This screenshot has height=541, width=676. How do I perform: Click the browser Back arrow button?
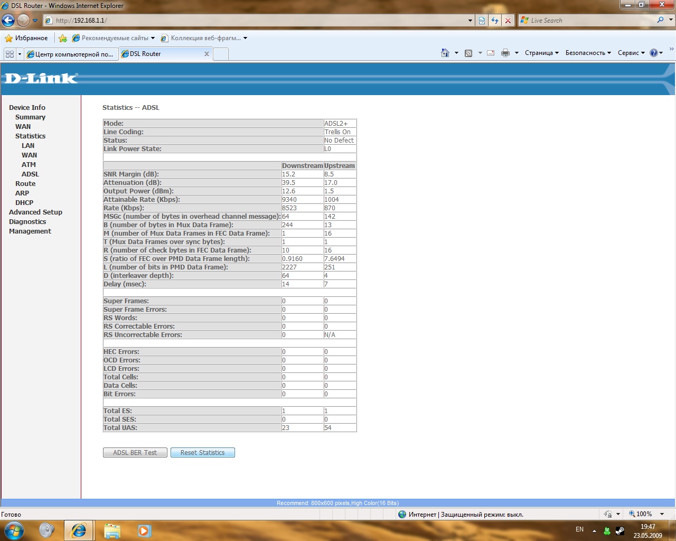[x=8, y=21]
